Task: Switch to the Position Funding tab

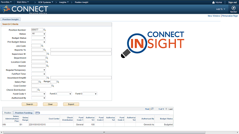Action: pyautogui.click(x=24, y=113)
